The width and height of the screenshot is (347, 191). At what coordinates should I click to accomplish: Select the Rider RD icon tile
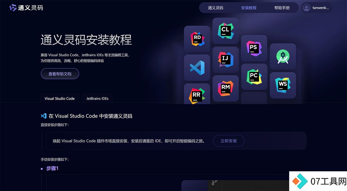coord(197,39)
